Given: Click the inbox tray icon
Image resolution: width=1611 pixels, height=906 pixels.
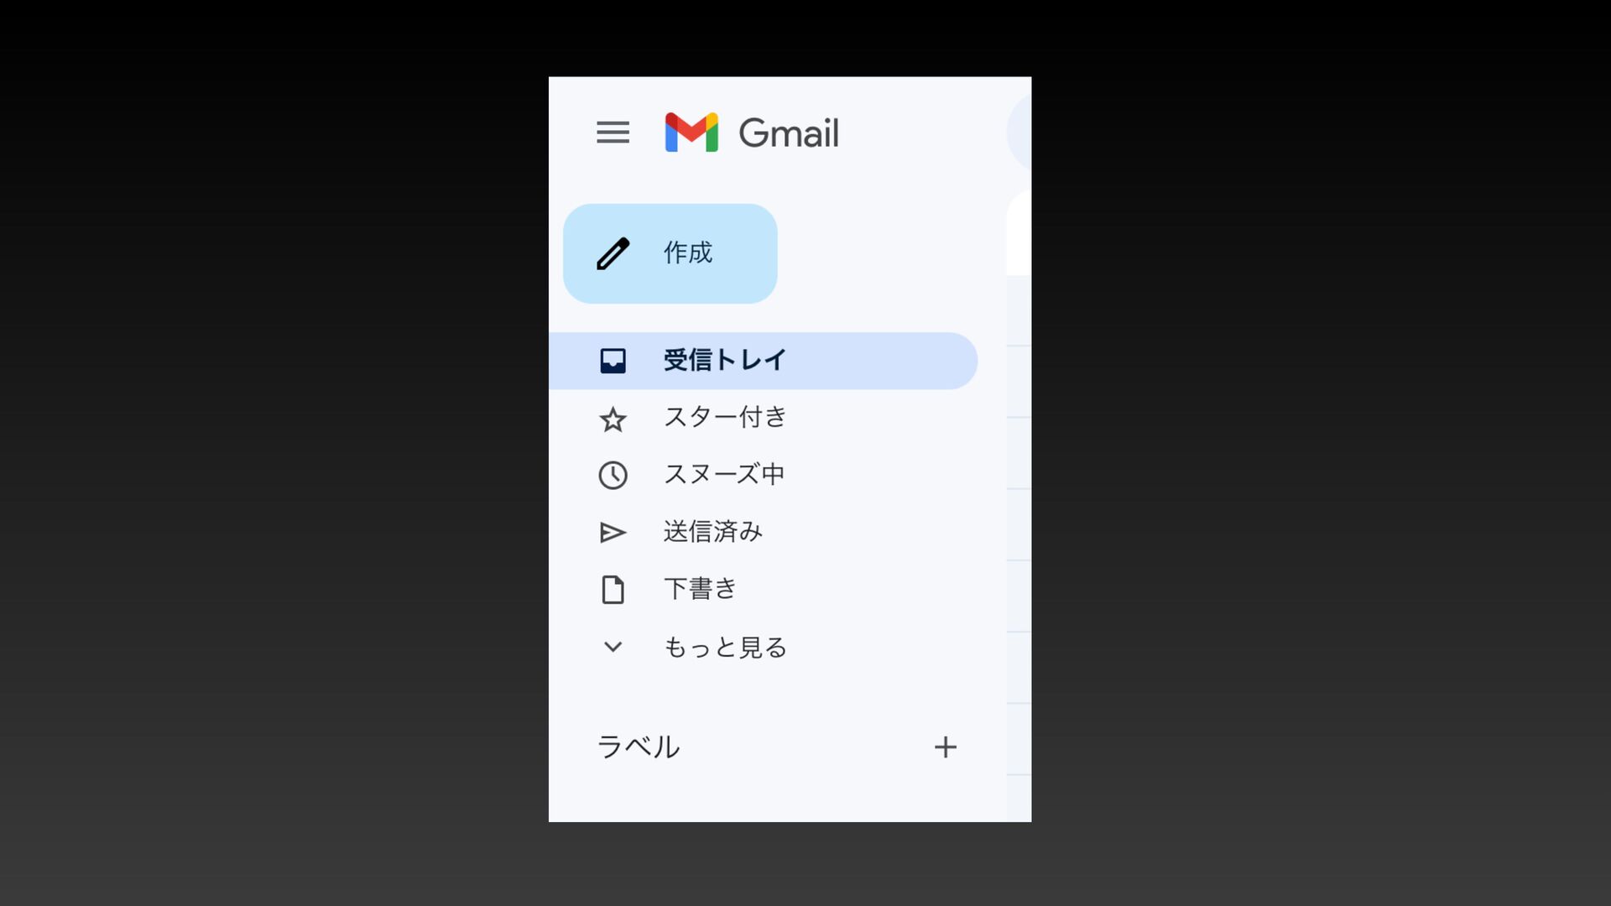Looking at the screenshot, I should 613,361.
